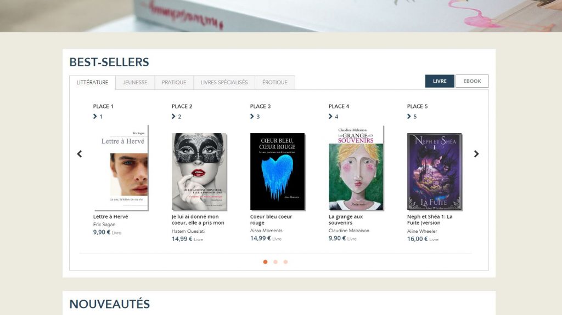This screenshot has height=315, width=562.
Task: Select the Livres Spécialisés tab
Action: (224, 82)
